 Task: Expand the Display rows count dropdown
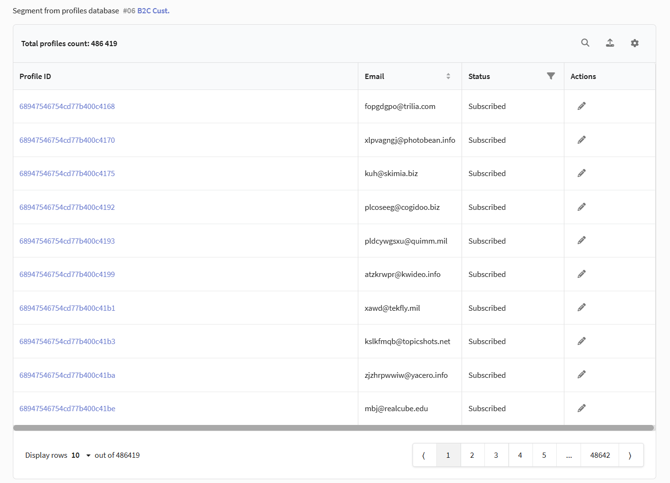(x=82, y=455)
